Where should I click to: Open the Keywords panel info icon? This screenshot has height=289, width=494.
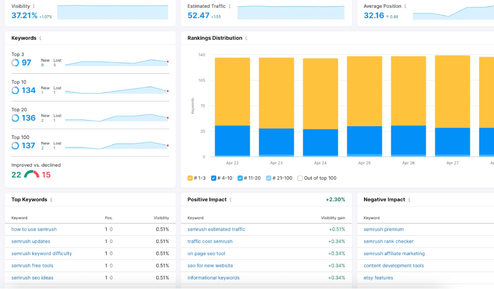coord(41,38)
